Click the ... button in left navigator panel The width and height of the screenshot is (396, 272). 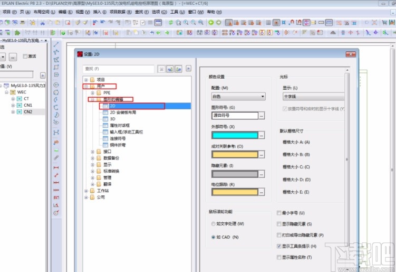(13, 57)
